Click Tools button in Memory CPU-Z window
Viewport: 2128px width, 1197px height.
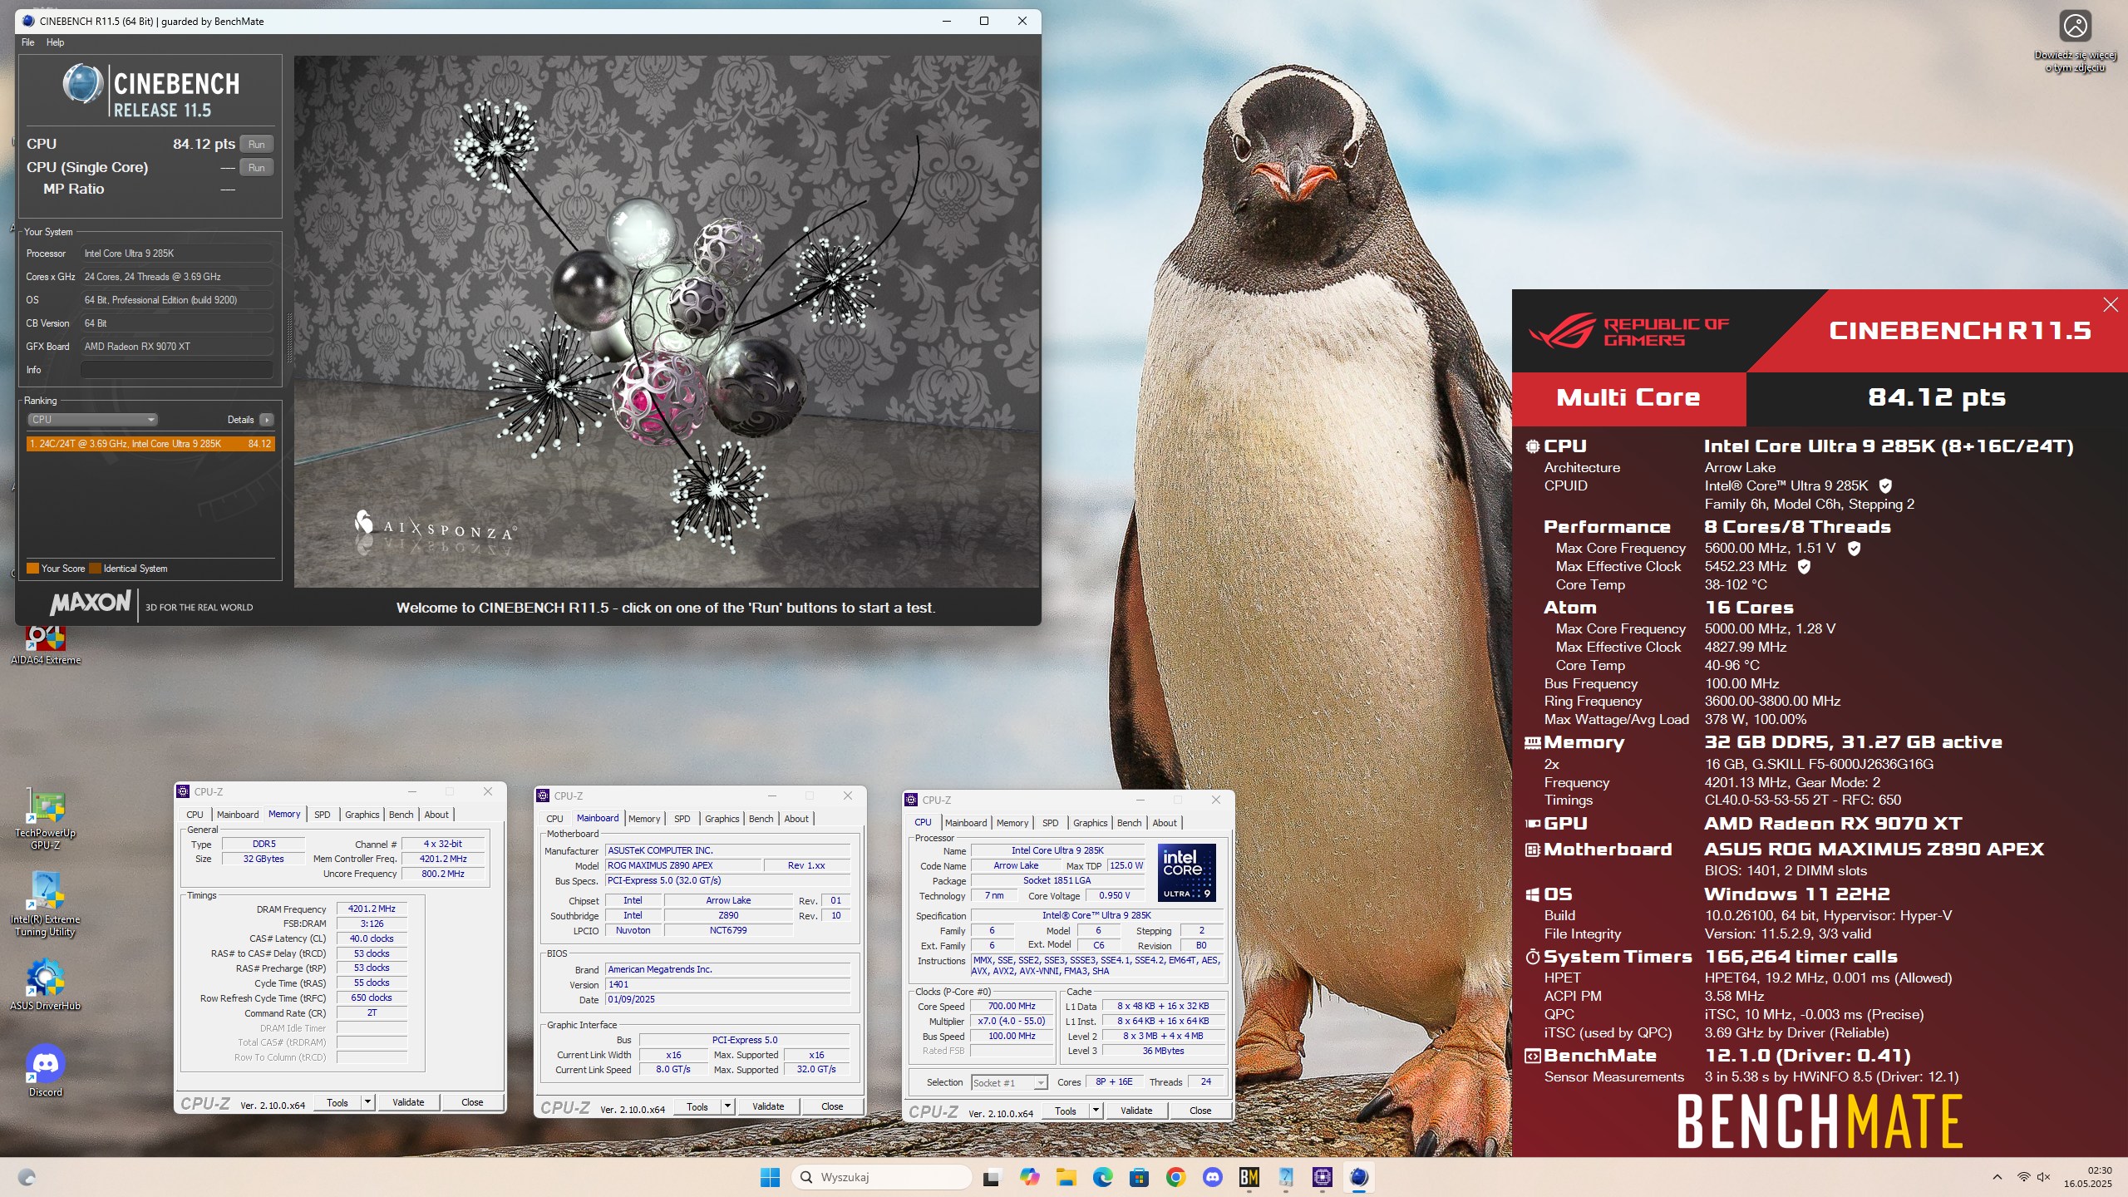pyautogui.click(x=337, y=1102)
